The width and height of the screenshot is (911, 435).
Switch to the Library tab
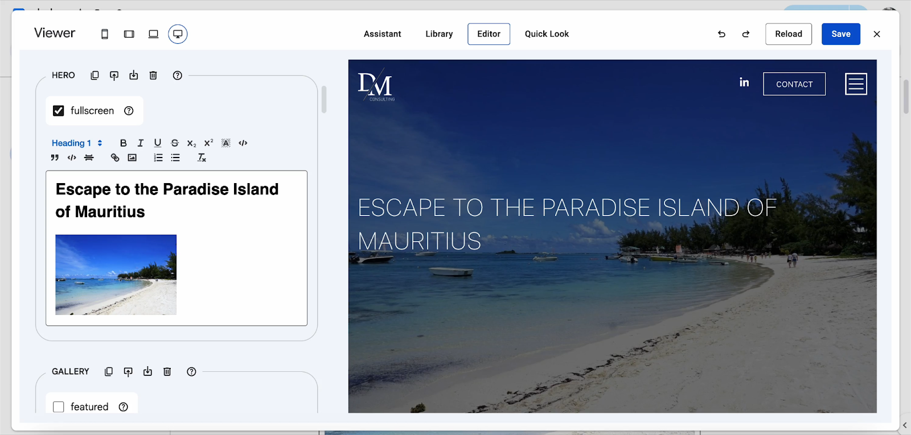pos(439,34)
